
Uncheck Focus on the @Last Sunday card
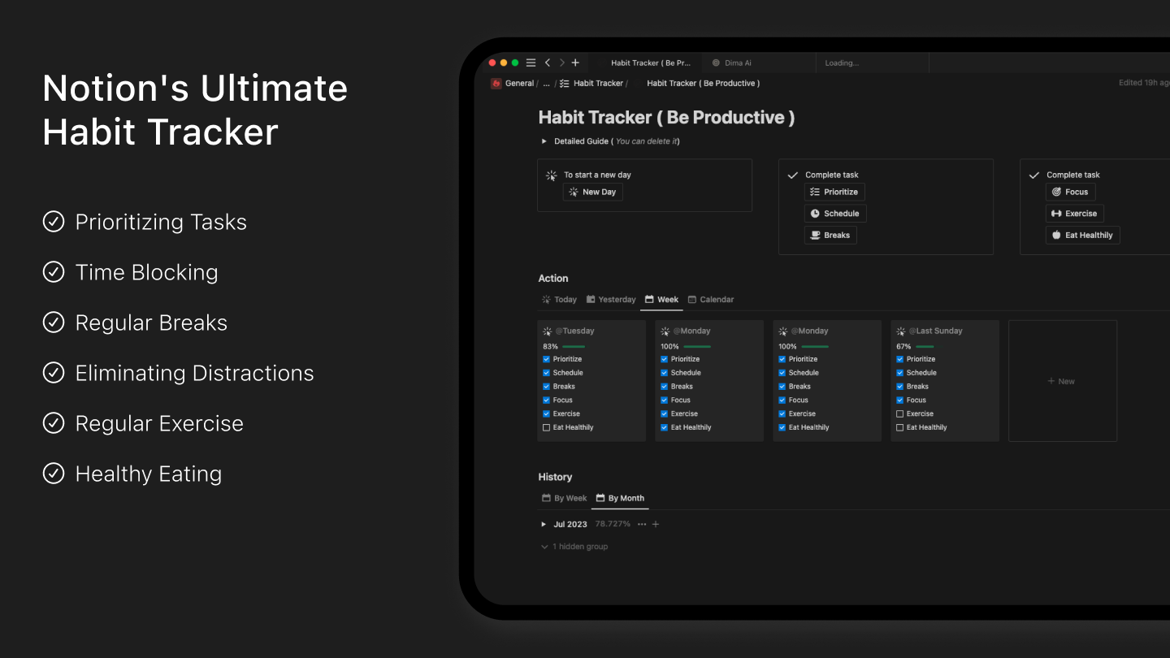900,400
